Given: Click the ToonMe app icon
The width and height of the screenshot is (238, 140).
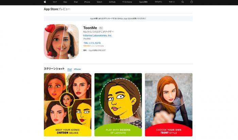Looking at the screenshot, I should [61, 41].
